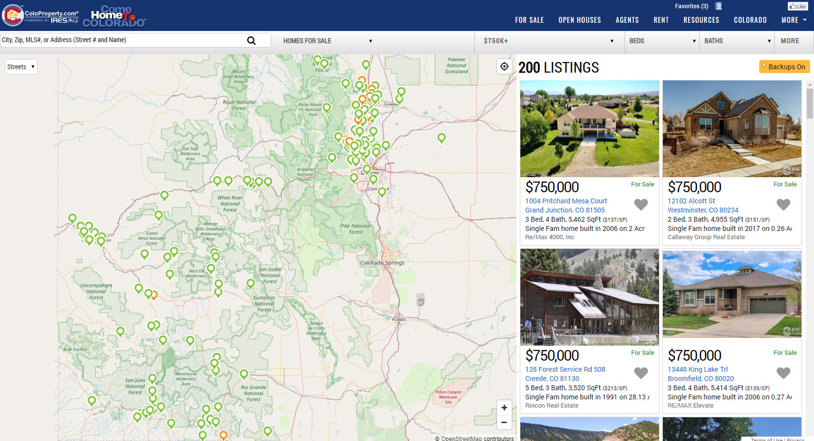
Task: Favorite the 12102 Alcott St listing heart
Action: coord(783,205)
